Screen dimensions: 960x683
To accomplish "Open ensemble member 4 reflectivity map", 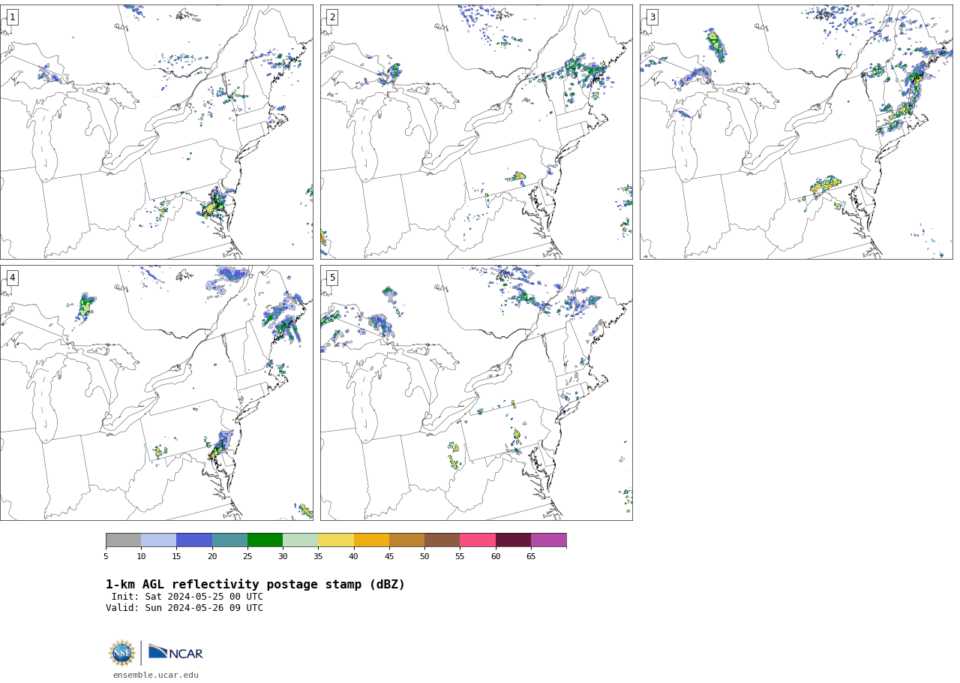I will coord(156,393).
